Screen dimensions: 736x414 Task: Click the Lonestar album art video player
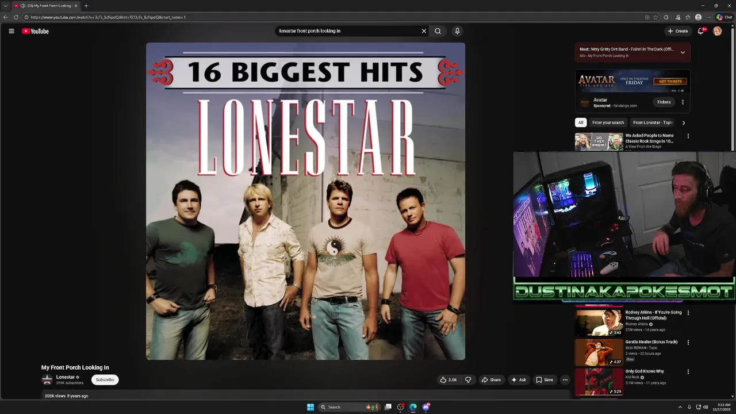pyautogui.click(x=305, y=201)
